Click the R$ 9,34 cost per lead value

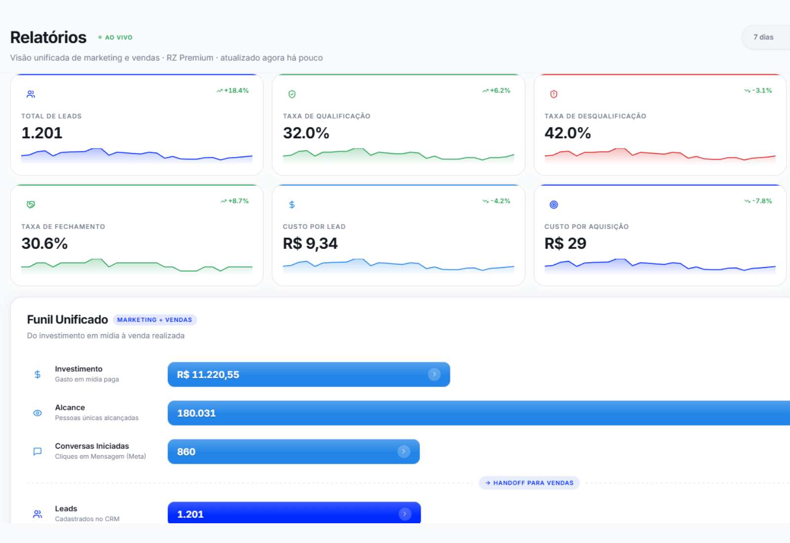click(310, 243)
